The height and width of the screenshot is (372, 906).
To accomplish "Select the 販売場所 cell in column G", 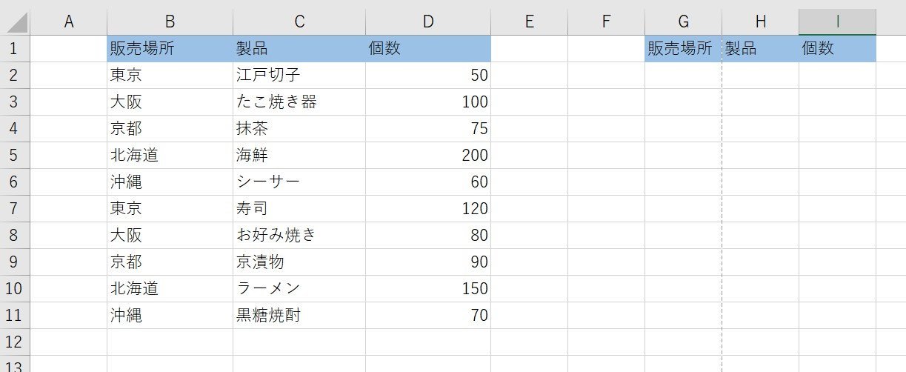I will tap(683, 49).
